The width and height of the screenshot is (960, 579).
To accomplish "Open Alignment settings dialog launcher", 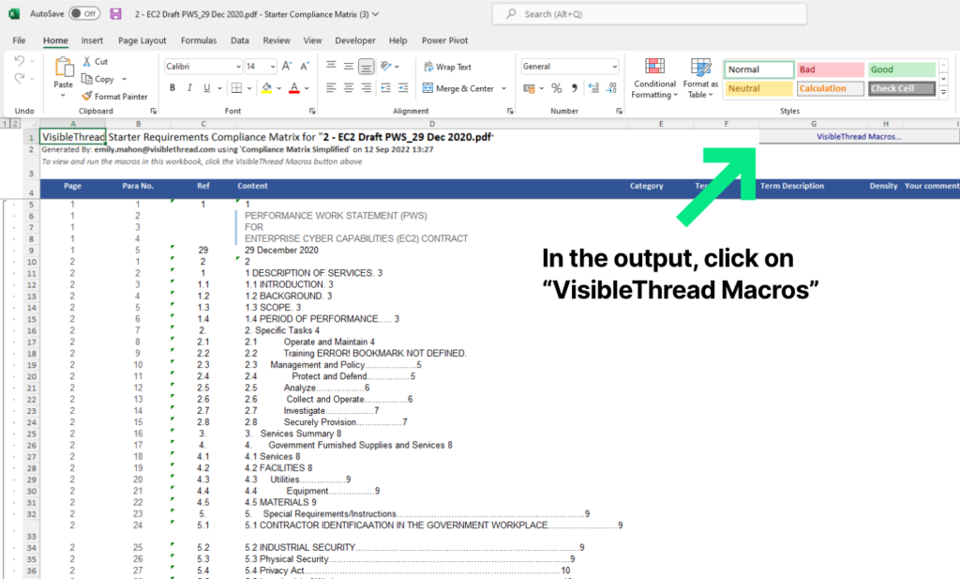I will pos(510,111).
